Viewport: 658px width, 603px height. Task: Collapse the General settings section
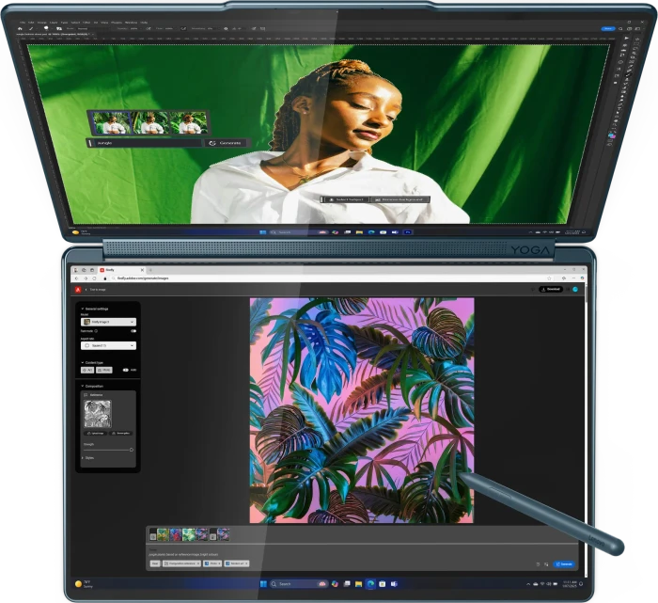[x=83, y=309]
